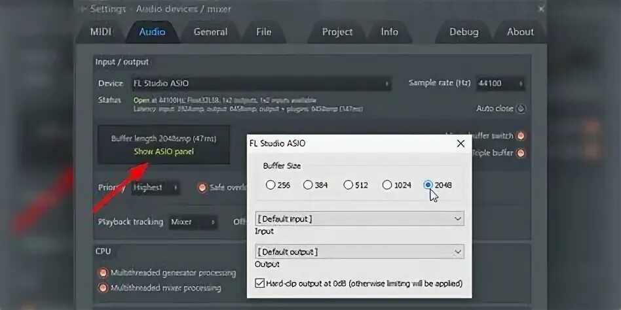Screen dimensions: 621x310
Task: Open the Info tab
Action: point(389,32)
